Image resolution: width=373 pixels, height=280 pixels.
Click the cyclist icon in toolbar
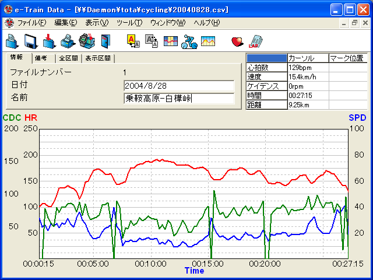pos(189,41)
